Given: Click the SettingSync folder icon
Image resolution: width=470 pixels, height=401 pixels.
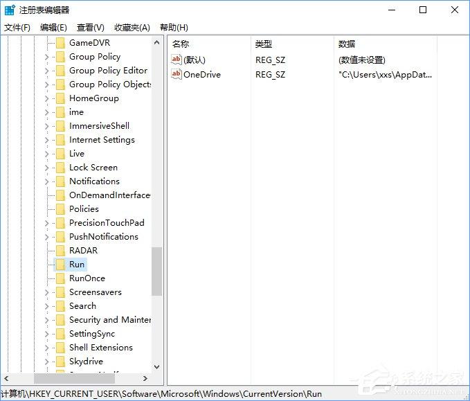Looking at the screenshot, I should [60, 334].
